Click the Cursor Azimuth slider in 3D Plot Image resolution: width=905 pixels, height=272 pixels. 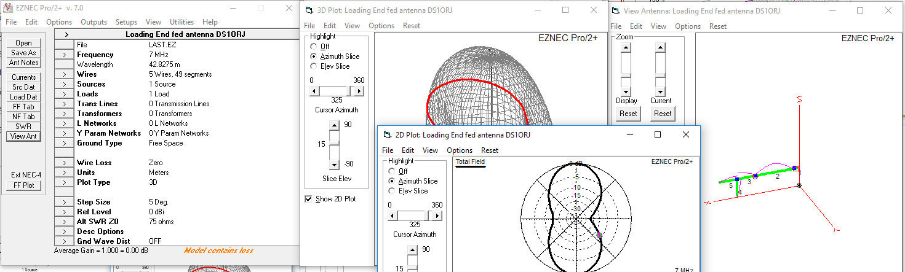[x=337, y=91]
